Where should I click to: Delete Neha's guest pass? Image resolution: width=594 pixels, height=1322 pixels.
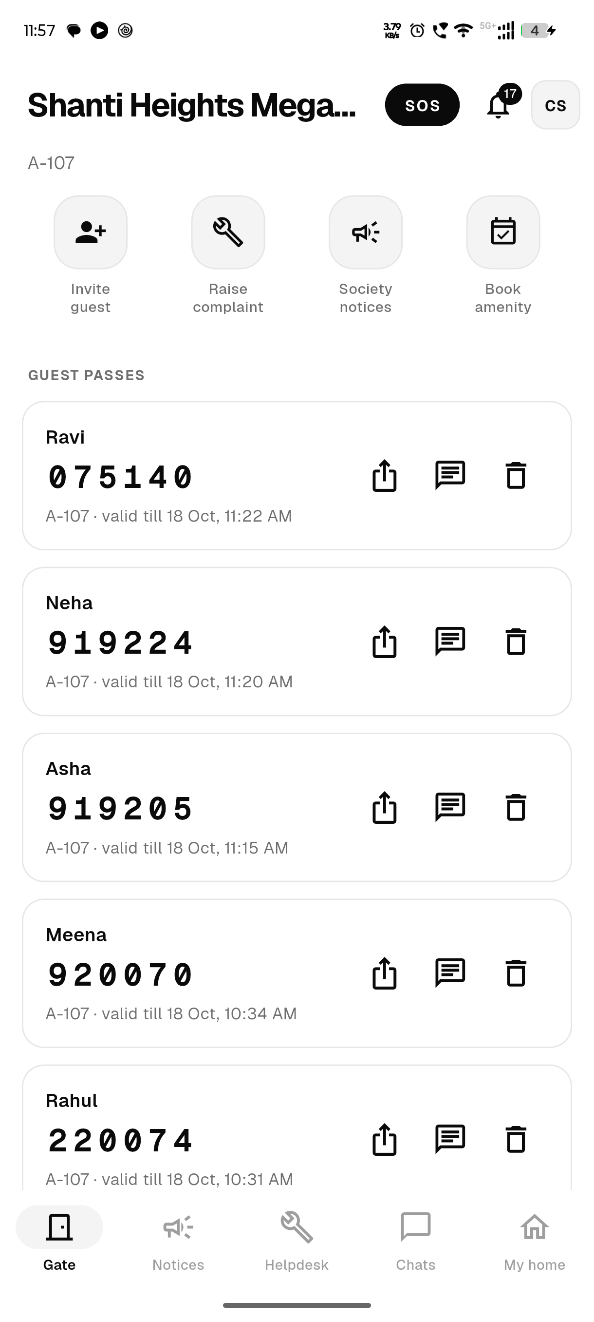click(x=516, y=642)
